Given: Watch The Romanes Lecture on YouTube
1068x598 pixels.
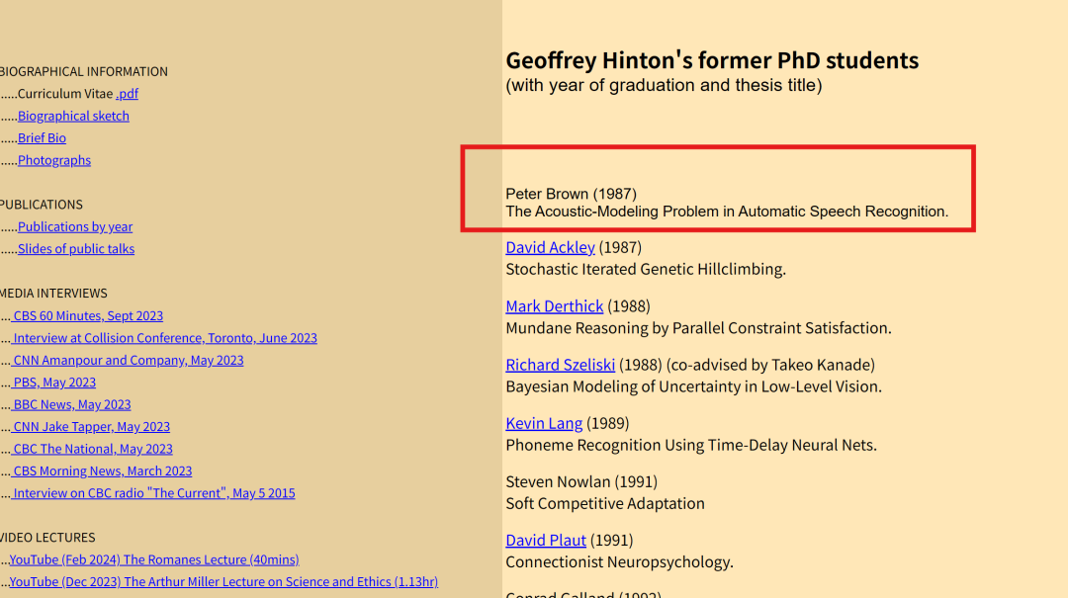Looking at the screenshot, I should click(x=153, y=560).
